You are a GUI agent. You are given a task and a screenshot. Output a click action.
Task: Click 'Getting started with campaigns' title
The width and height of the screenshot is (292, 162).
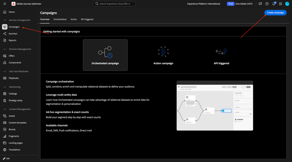[62, 32]
